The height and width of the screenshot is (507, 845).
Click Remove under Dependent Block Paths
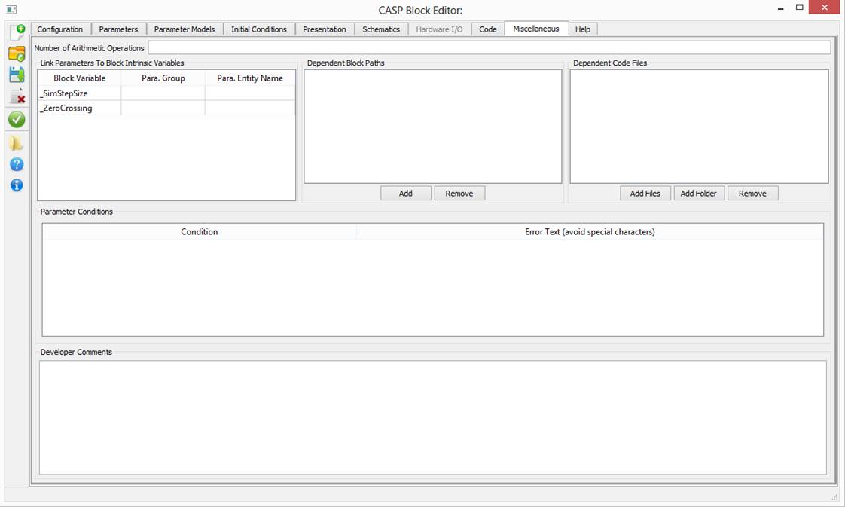459,194
